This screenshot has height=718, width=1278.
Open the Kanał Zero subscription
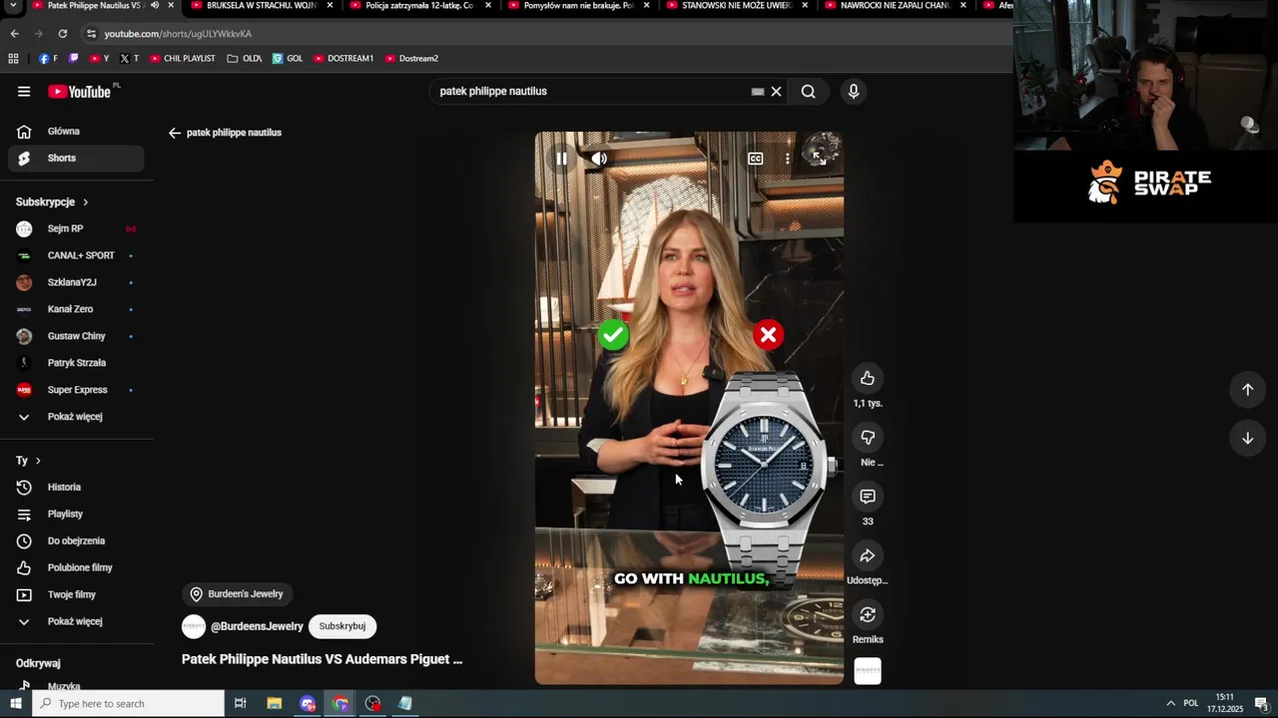click(x=76, y=310)
